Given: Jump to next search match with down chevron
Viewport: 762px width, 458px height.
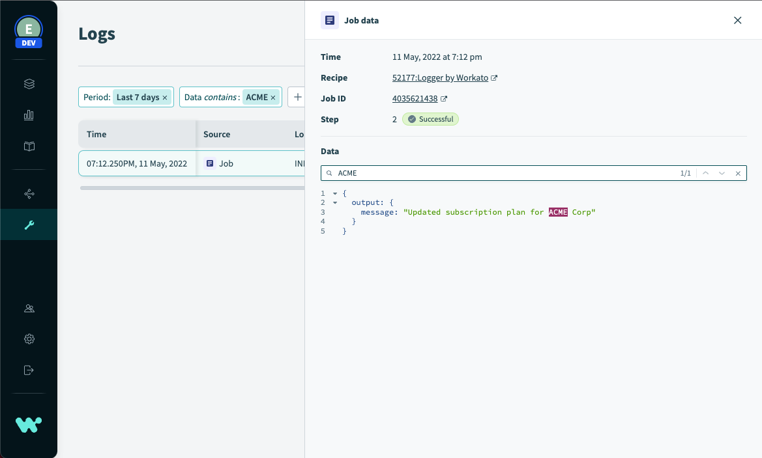Looking at the screenshot, I should [722, 173].
